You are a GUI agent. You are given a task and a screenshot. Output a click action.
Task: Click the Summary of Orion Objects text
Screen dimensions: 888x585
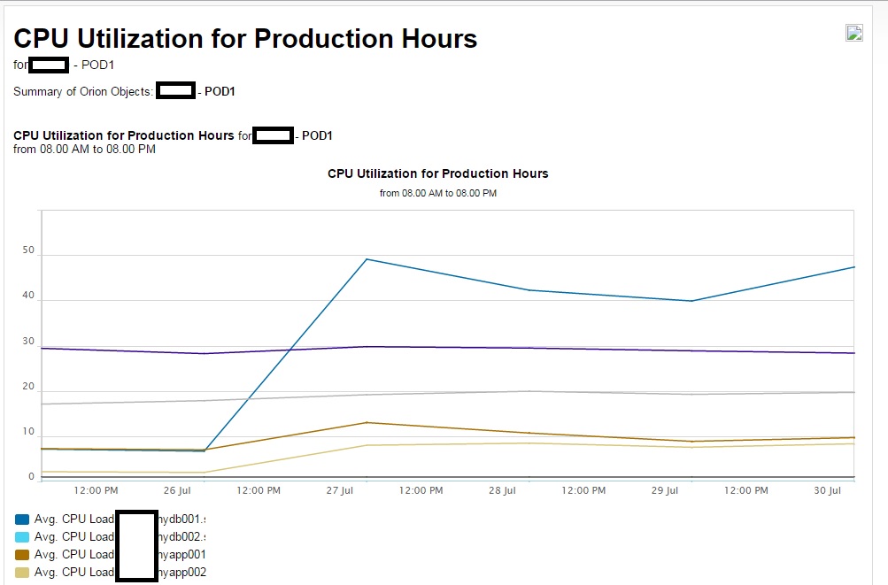83,91
